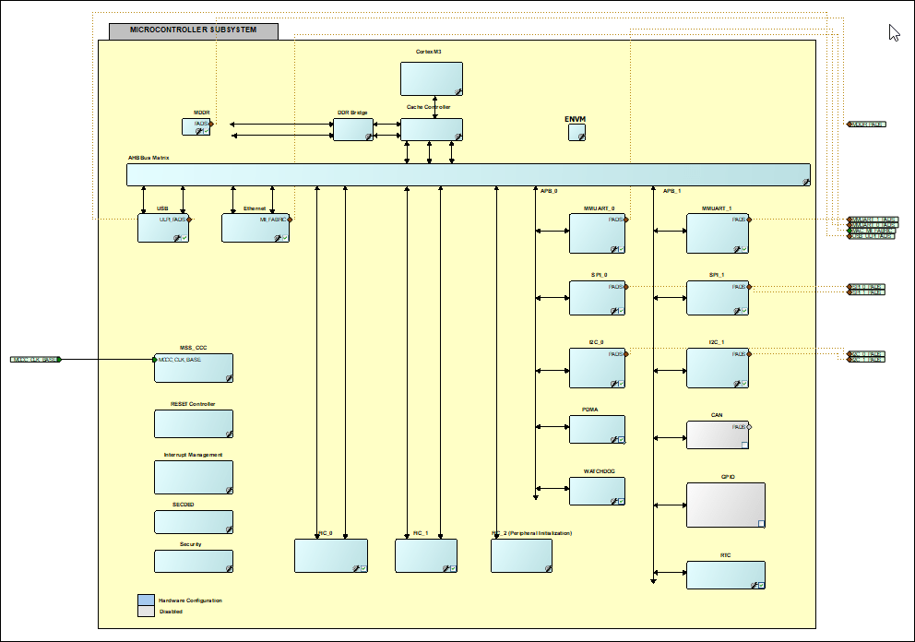Select the Cortex M3 block

432,78
